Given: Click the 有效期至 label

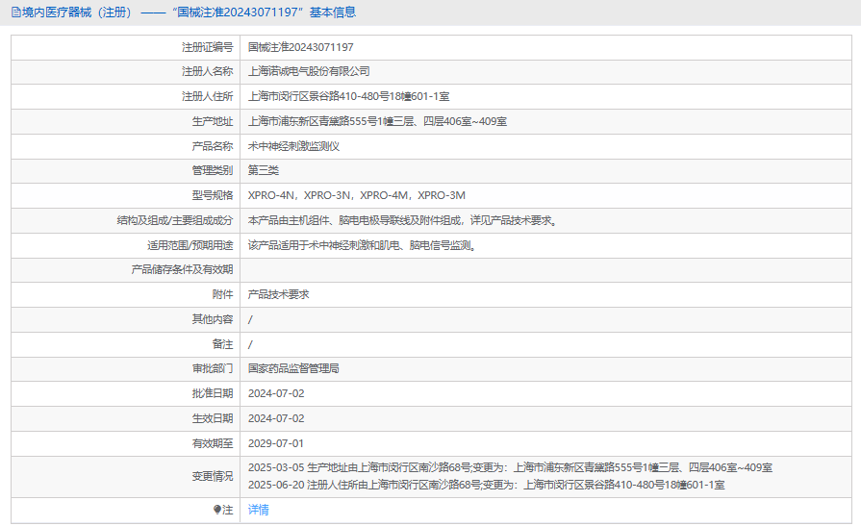Looking at the screenshot, I should pos(213,443).
